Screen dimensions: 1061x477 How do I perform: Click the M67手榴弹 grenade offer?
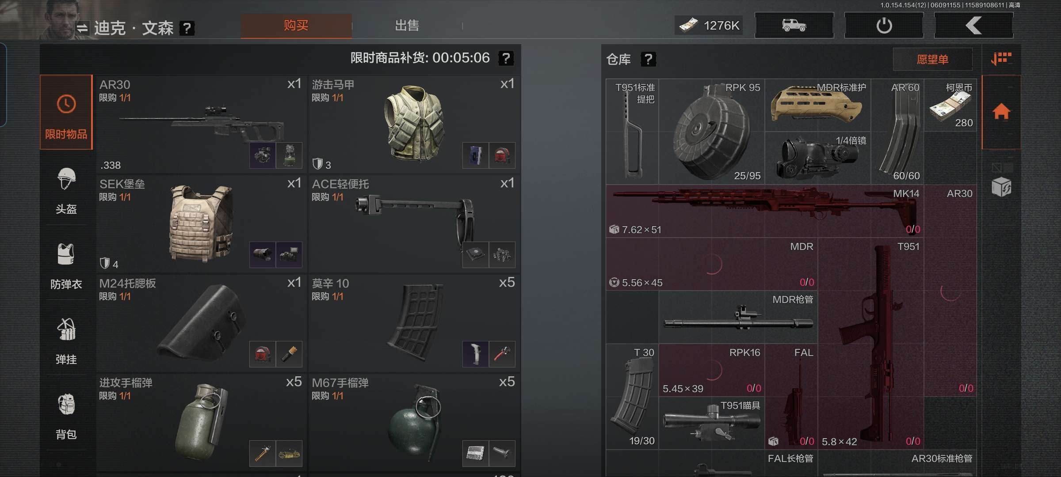(x=414, y=422)
